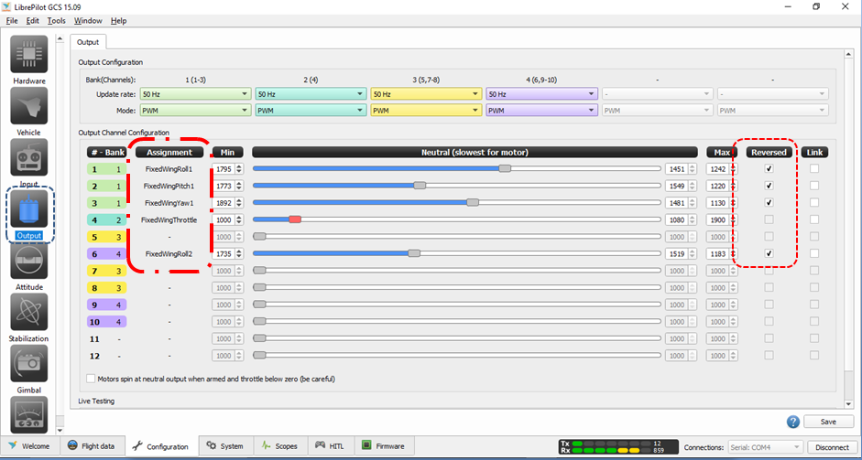Enable motors spin at neutral output checkbox
Image resolution: width=862 pixels, height=460 pixels.
(x=91, y=377)
